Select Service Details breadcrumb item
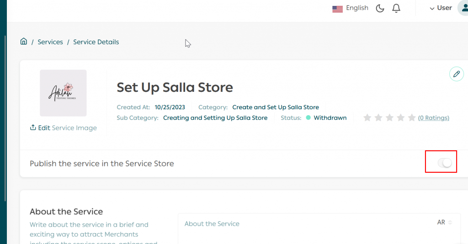The image size is (468, 244). click(x=96, y=42)
